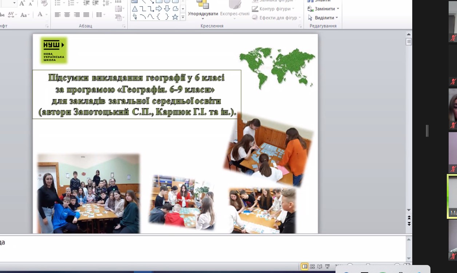
Task: Select the slide title text box
Action: (x=137, y=94)
